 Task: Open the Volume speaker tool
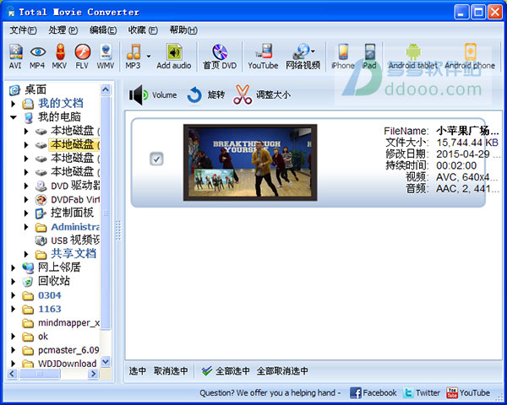click(153, 95)
